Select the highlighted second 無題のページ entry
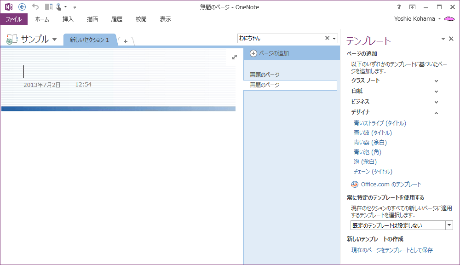The width and height of the screenshot is (460, 265). pyautogui.click(x=290, y=85)
